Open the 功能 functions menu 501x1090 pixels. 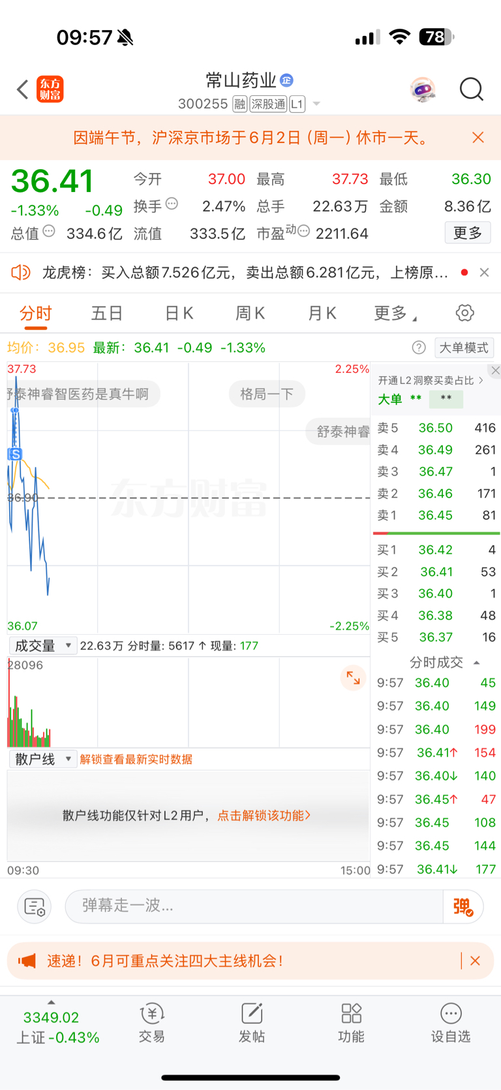pos(351,1023)
